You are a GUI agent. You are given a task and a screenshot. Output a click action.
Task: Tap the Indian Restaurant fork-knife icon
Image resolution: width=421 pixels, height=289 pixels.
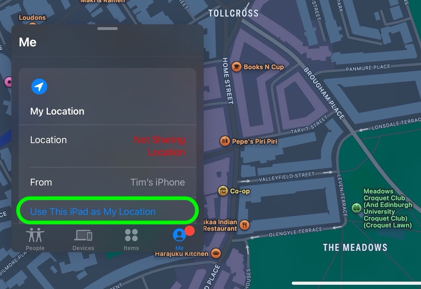pyautogui.click(x=244, y=225)
